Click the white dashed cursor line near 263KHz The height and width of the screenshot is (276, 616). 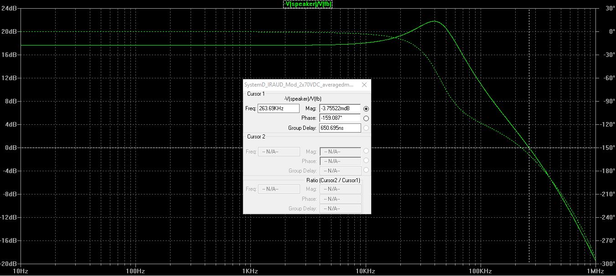coord(529,137)
